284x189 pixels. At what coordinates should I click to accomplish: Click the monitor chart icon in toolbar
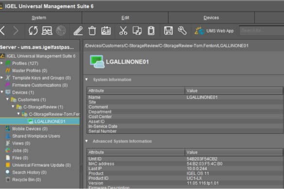47,31
